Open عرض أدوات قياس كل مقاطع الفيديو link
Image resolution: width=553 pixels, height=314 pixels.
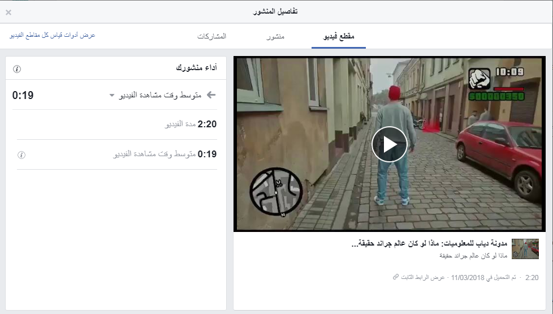pos(52,35)
